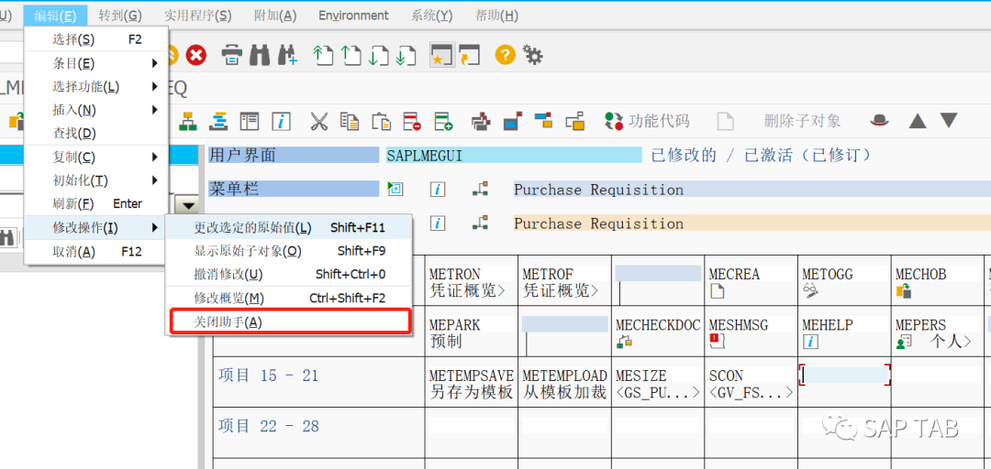
Task: Expand the 选择功能(L) submenu
Action: pos(96,86)
